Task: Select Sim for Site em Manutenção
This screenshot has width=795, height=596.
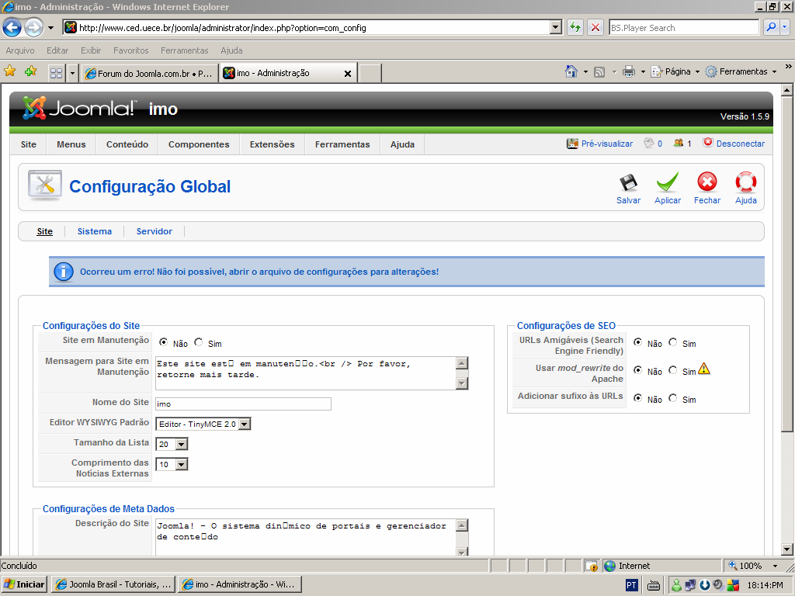Action: (x=198, y=342)
